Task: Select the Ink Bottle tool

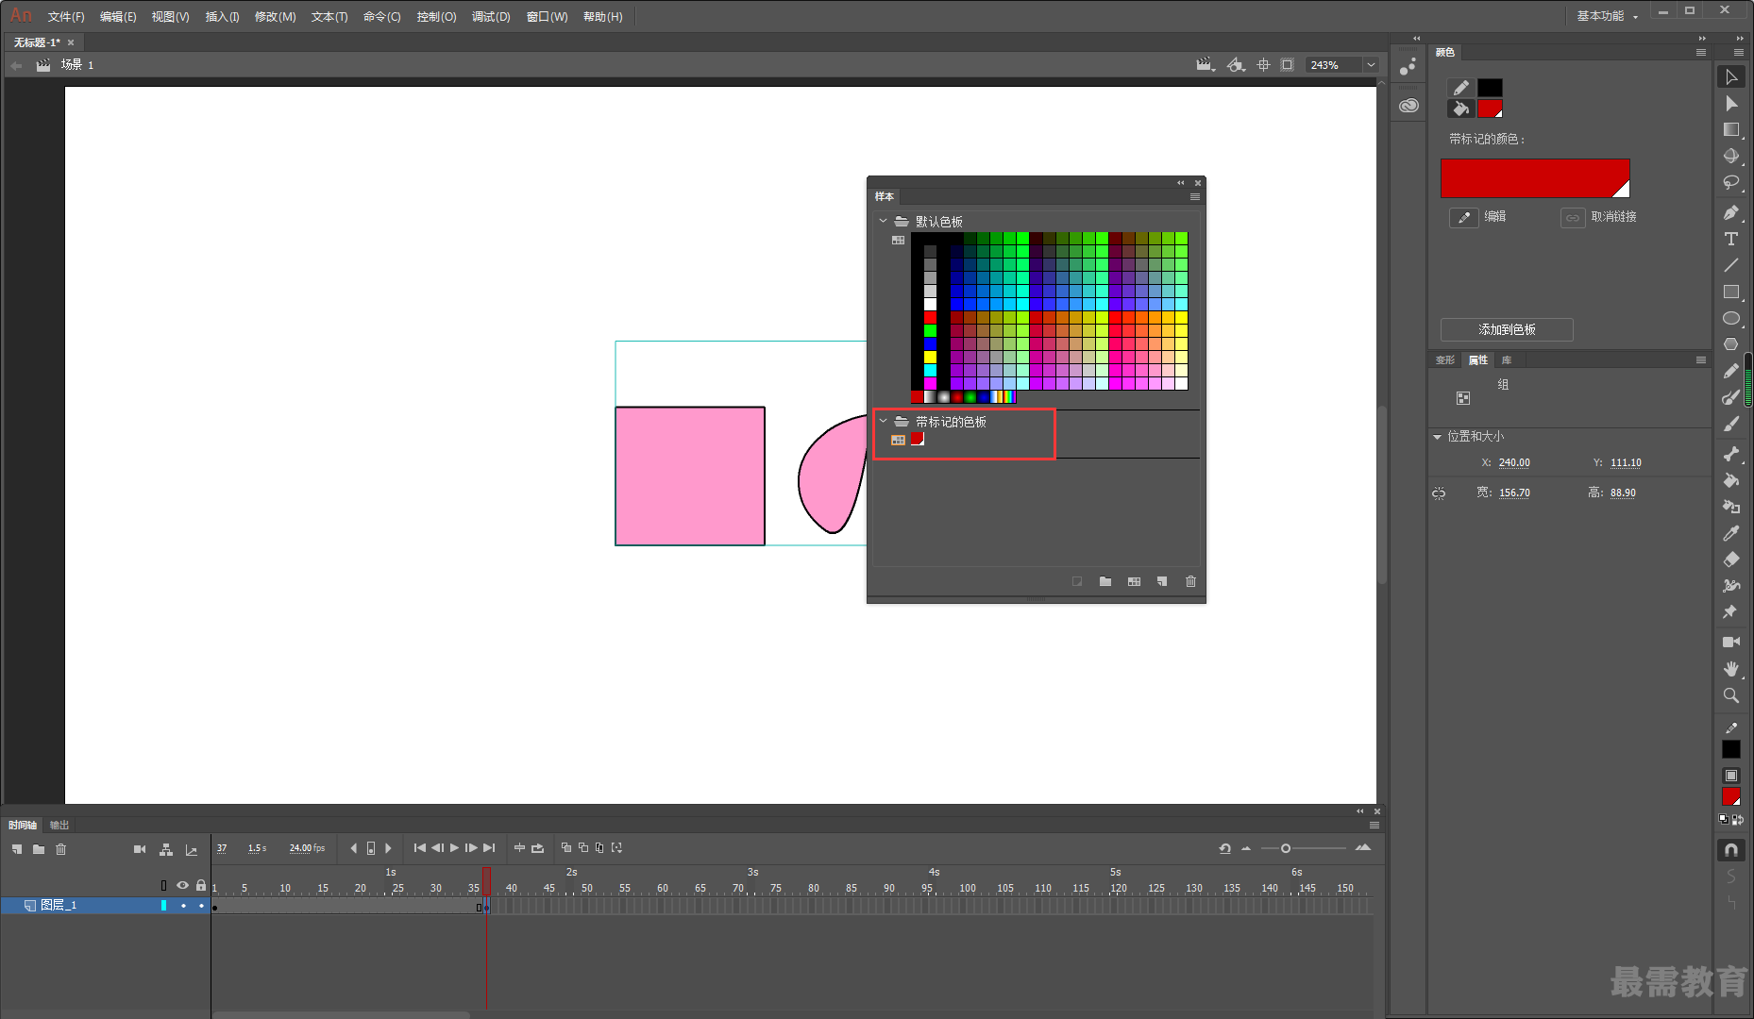Action: [1730, 507]
